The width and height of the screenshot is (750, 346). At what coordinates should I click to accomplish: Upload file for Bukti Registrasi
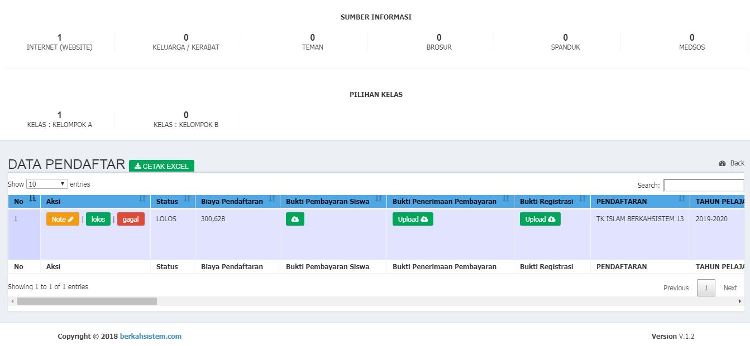pyautogui.click(x=540, y=219)
